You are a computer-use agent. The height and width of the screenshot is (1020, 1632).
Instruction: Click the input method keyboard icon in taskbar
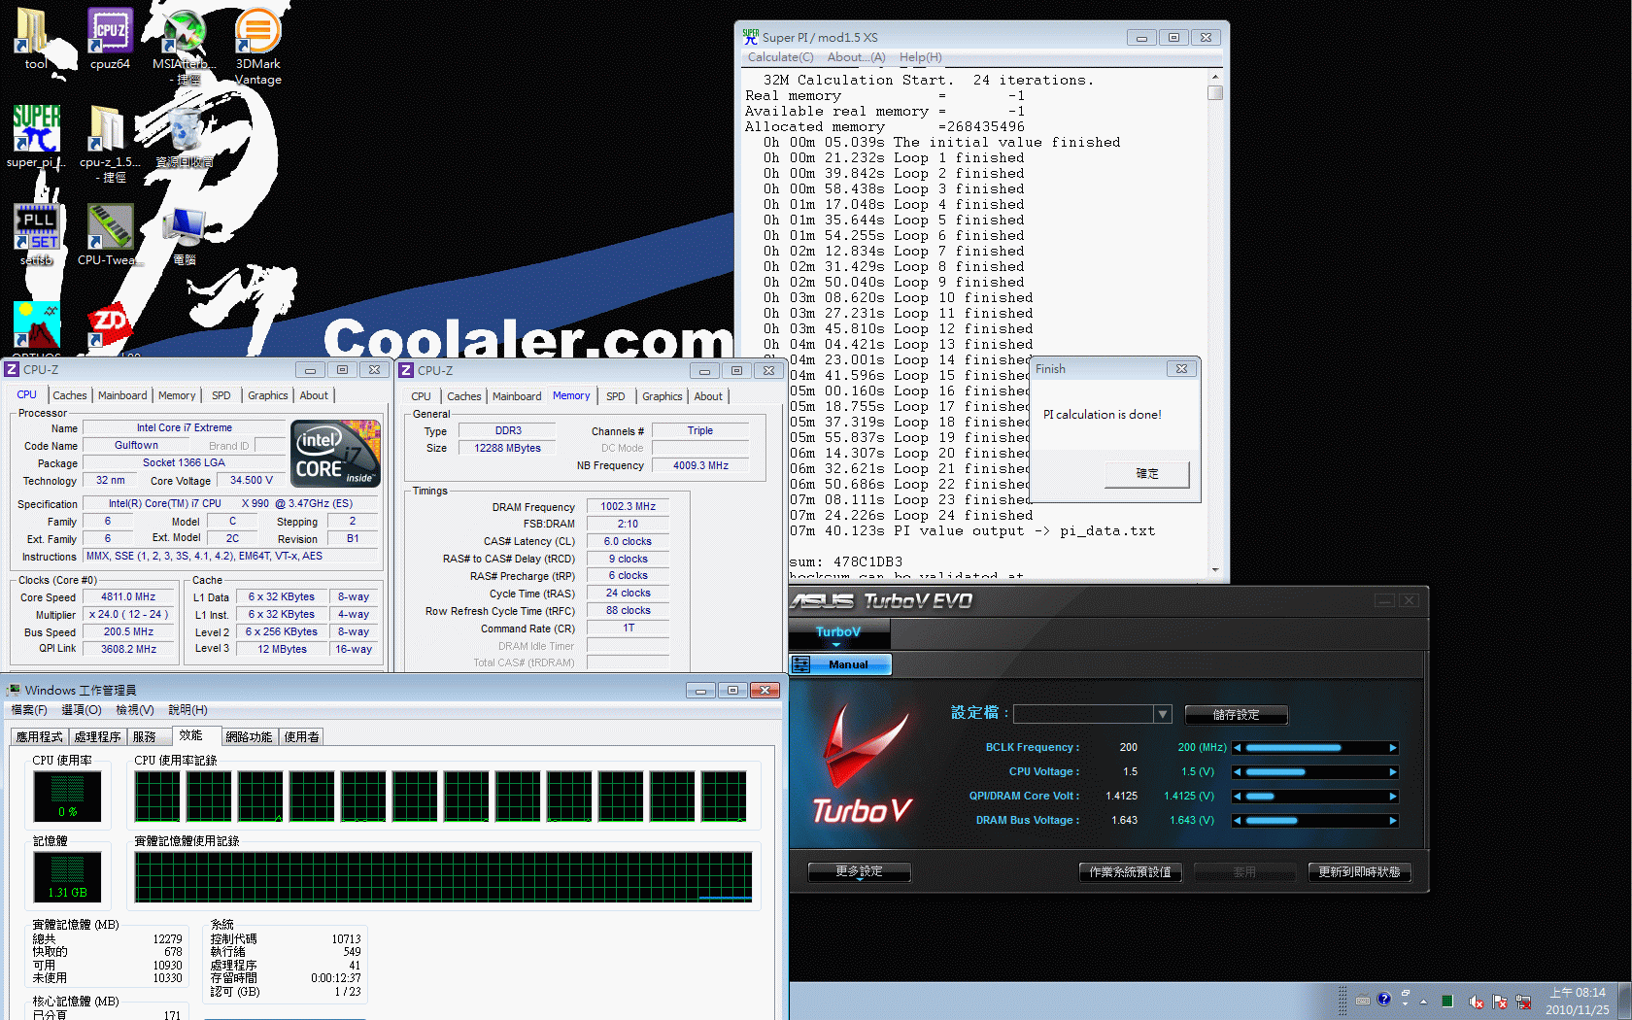pos(1363,1000)
